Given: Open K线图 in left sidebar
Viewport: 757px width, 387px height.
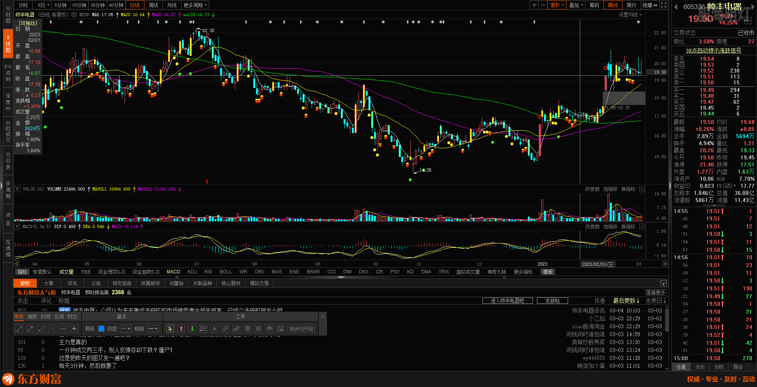Looking at the screenshot, I should click(x=8, y=44).
